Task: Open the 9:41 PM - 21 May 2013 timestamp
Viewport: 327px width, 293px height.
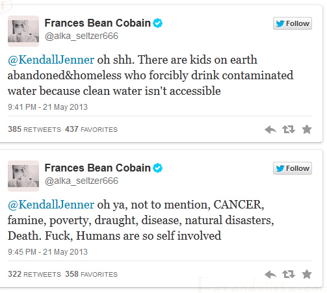Action: [47, 107]
